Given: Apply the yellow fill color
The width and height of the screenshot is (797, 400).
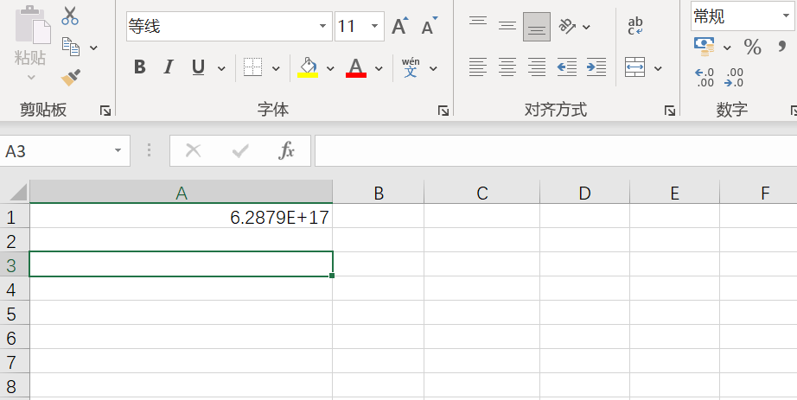Looking at the screenshot, I should pyautogui.click(x=308, y=67).
